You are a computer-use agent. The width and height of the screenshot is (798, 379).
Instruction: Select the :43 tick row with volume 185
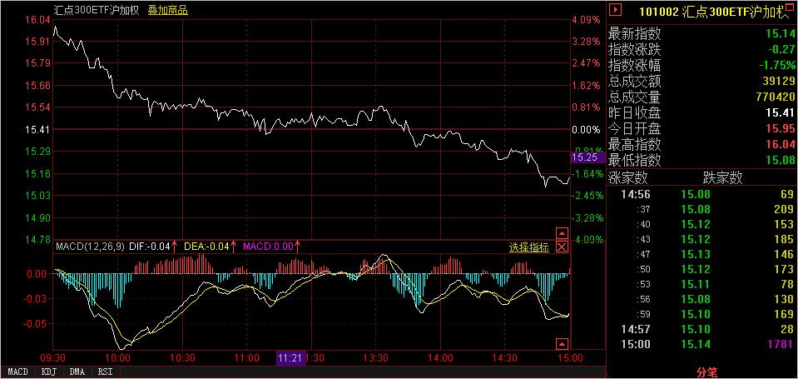pyautogui.click(x=701, y=239)
